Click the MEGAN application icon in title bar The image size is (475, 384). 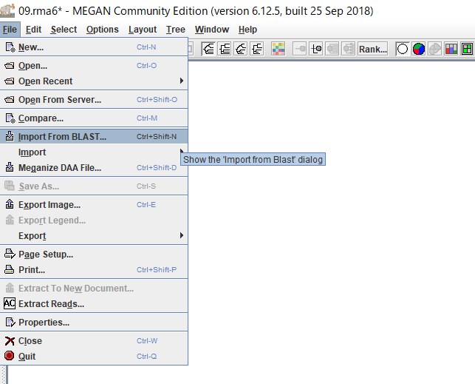7,10
